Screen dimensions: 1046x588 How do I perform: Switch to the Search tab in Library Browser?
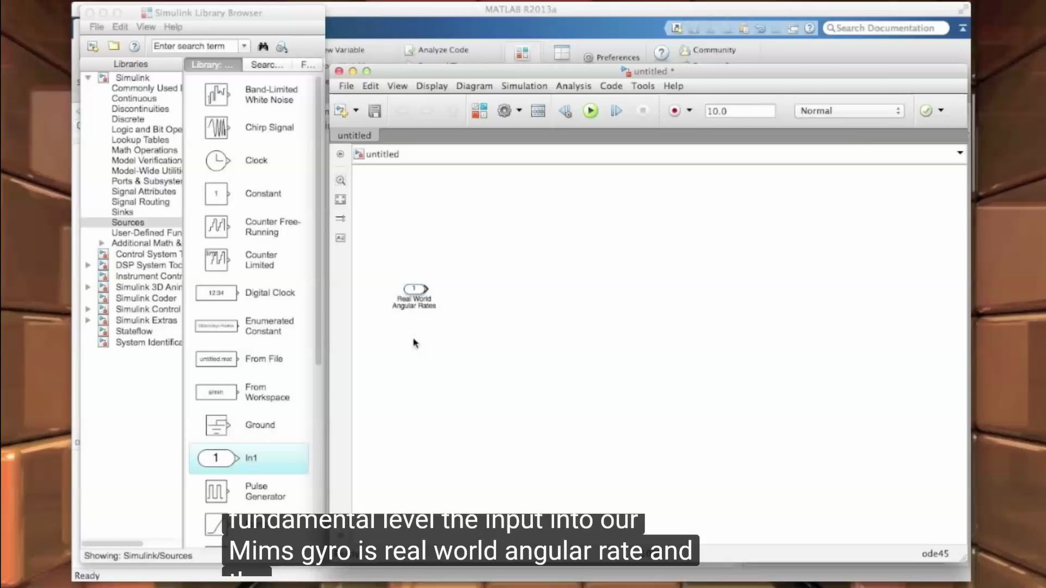[x=267, y=65]
